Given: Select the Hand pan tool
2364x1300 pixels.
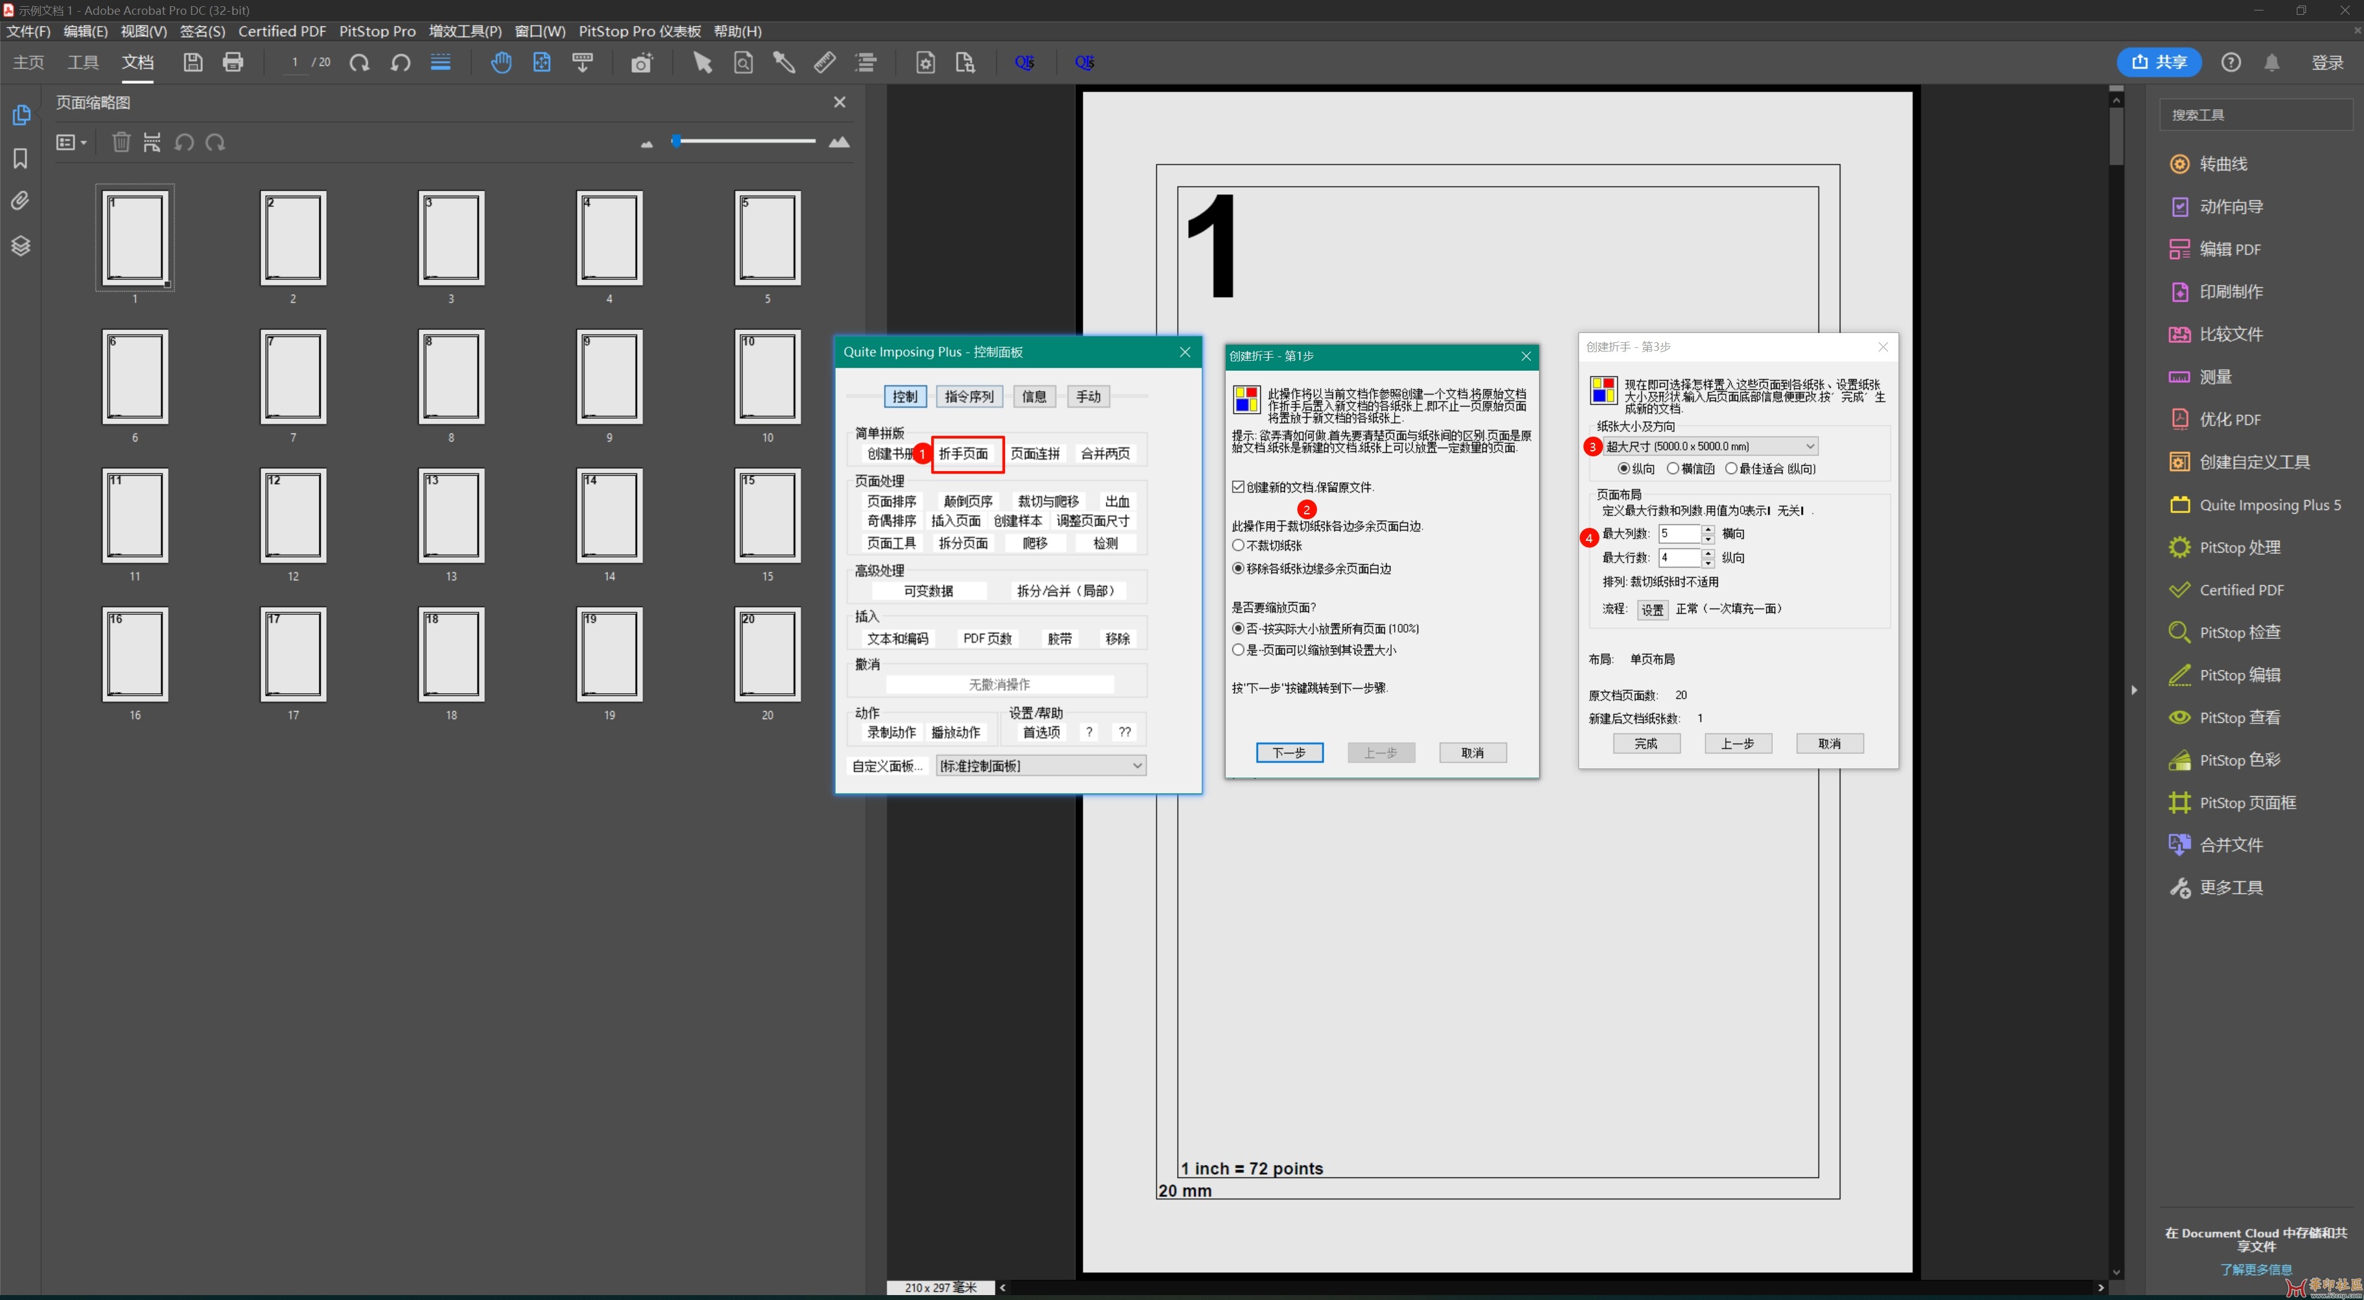Looking at the screenshot, I should [501, 62].
